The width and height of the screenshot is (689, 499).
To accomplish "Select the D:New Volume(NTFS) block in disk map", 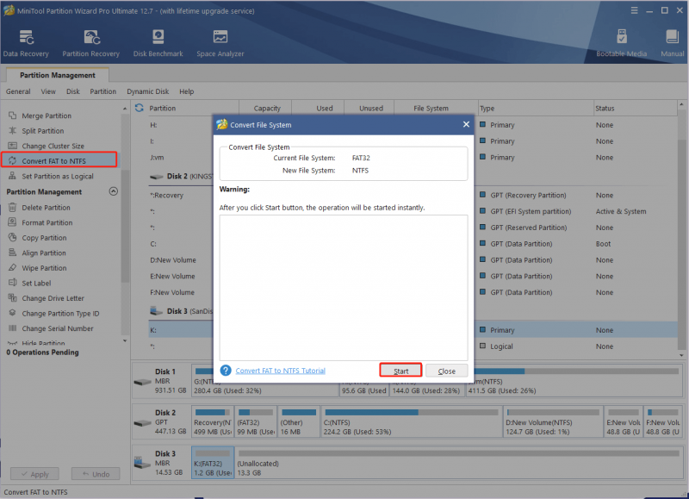I will tap(553, 421).
